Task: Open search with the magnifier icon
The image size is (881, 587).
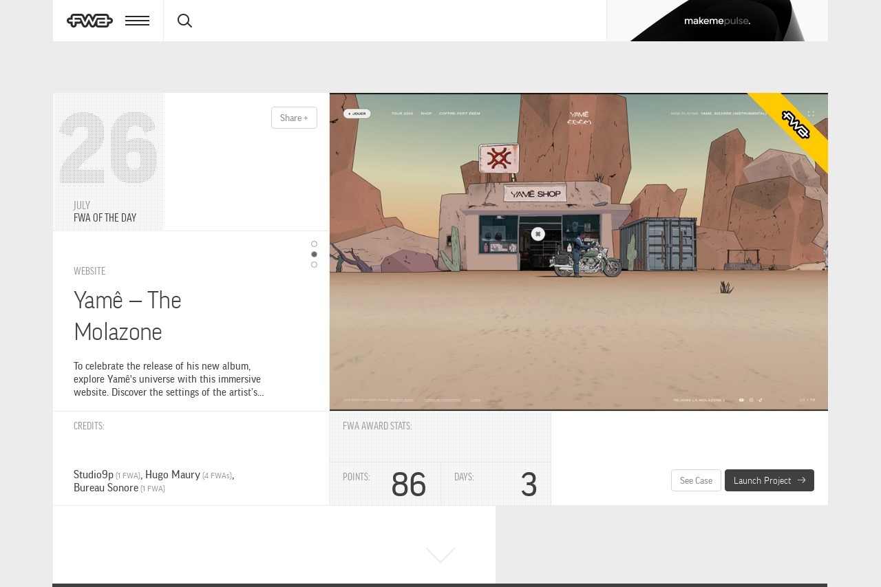Action: point(184,21)
